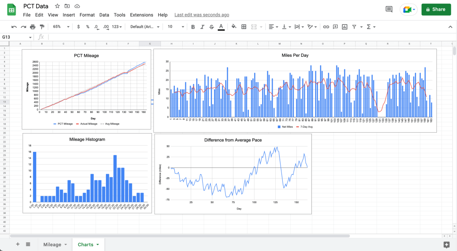Click the insert link icon
The width and height of the screenshot is (457, 251).
point(326,27)
